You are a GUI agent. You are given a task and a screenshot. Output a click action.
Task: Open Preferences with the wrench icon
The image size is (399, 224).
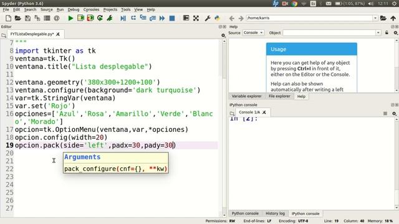(208, 18)
